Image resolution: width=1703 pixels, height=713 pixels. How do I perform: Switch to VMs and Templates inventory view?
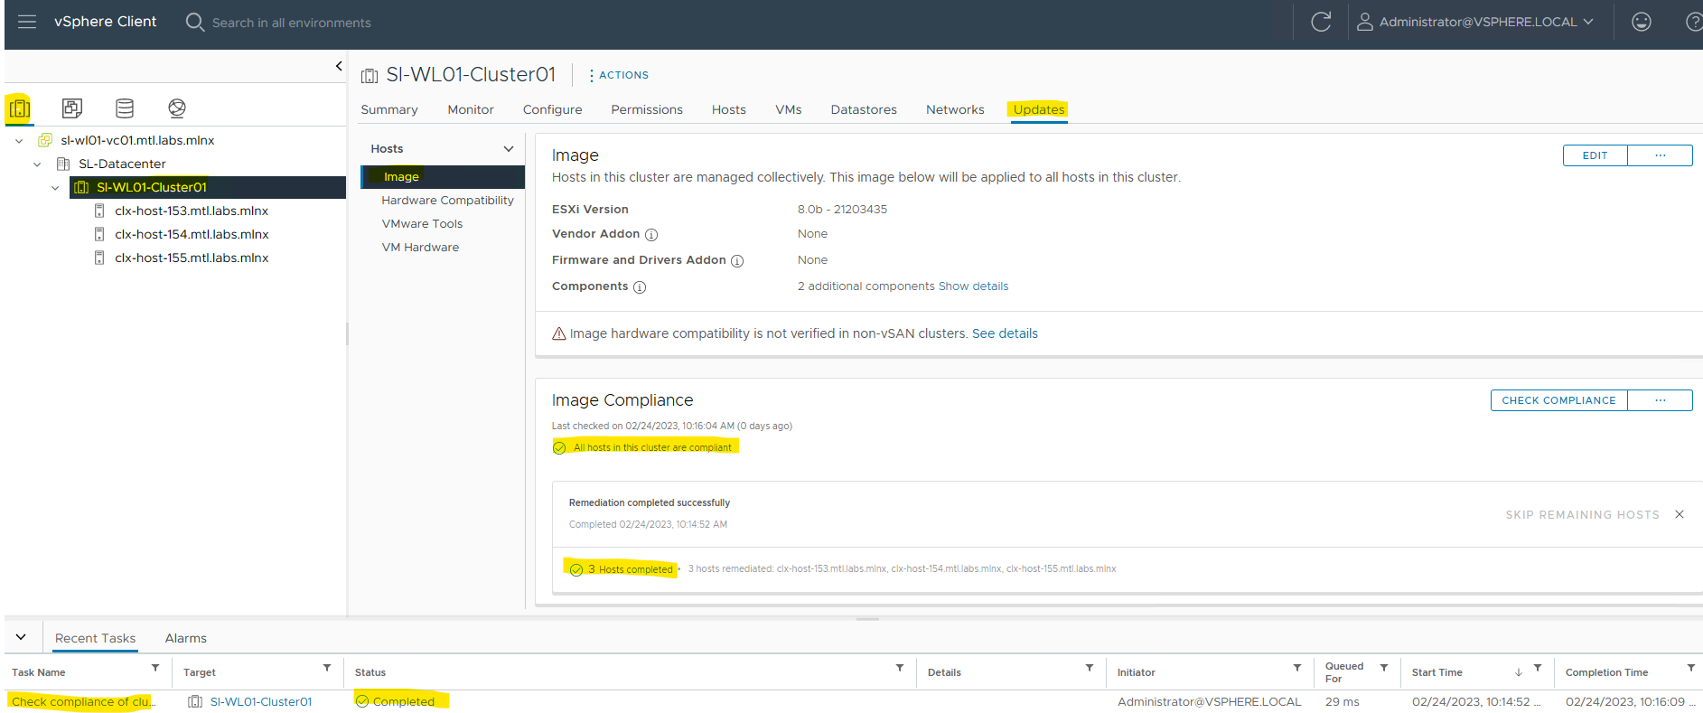coord(72,108)
